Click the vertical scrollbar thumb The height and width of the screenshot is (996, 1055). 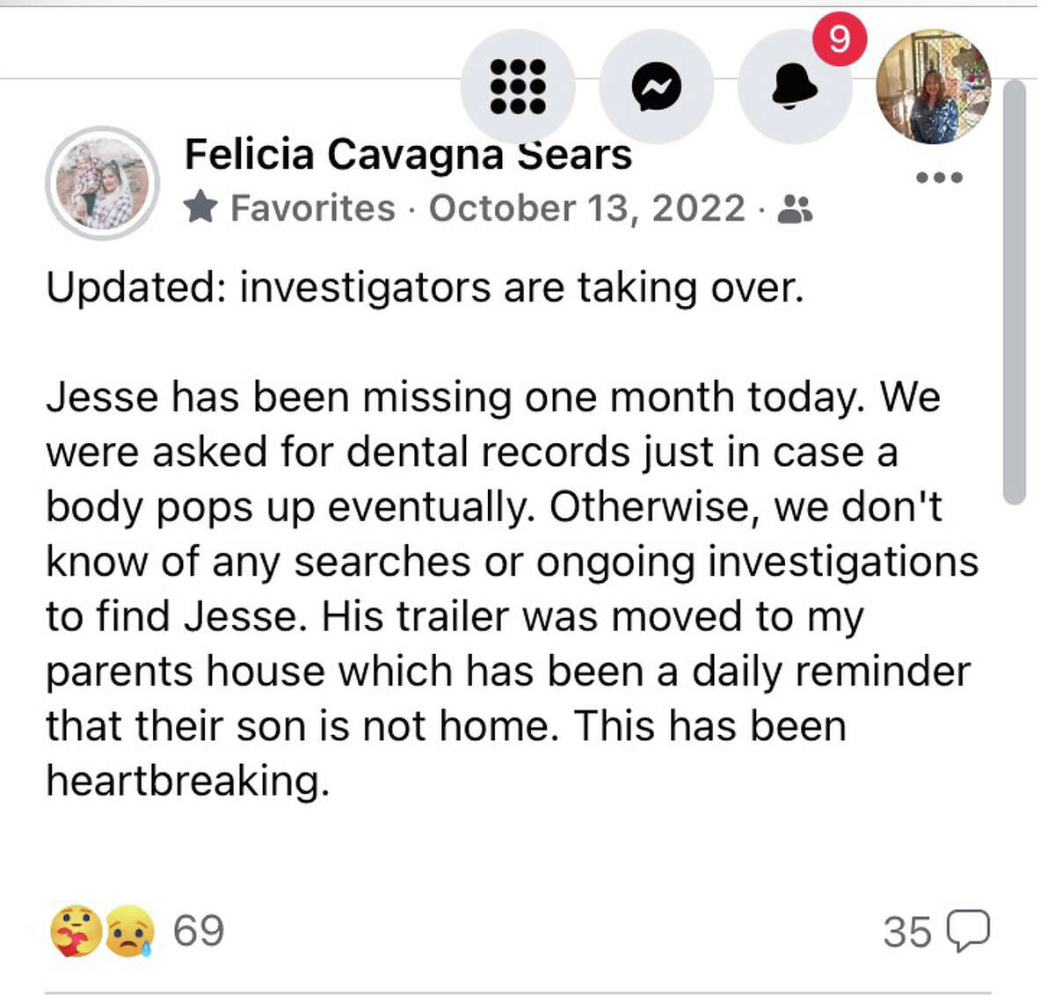click(1014, 290)
